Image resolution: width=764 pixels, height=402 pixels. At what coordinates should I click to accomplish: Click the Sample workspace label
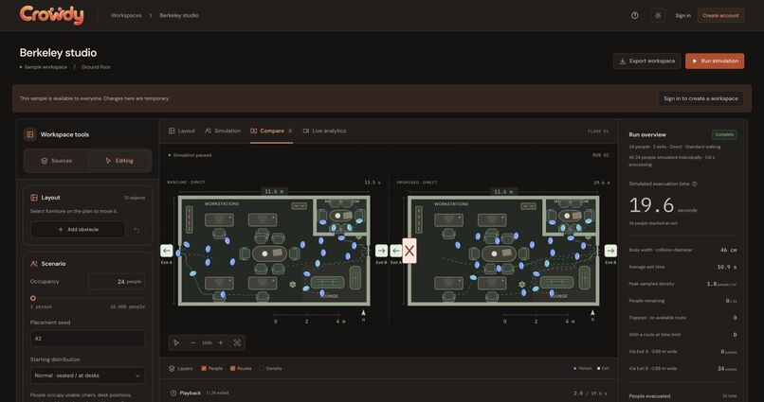(x=45, y=67)
